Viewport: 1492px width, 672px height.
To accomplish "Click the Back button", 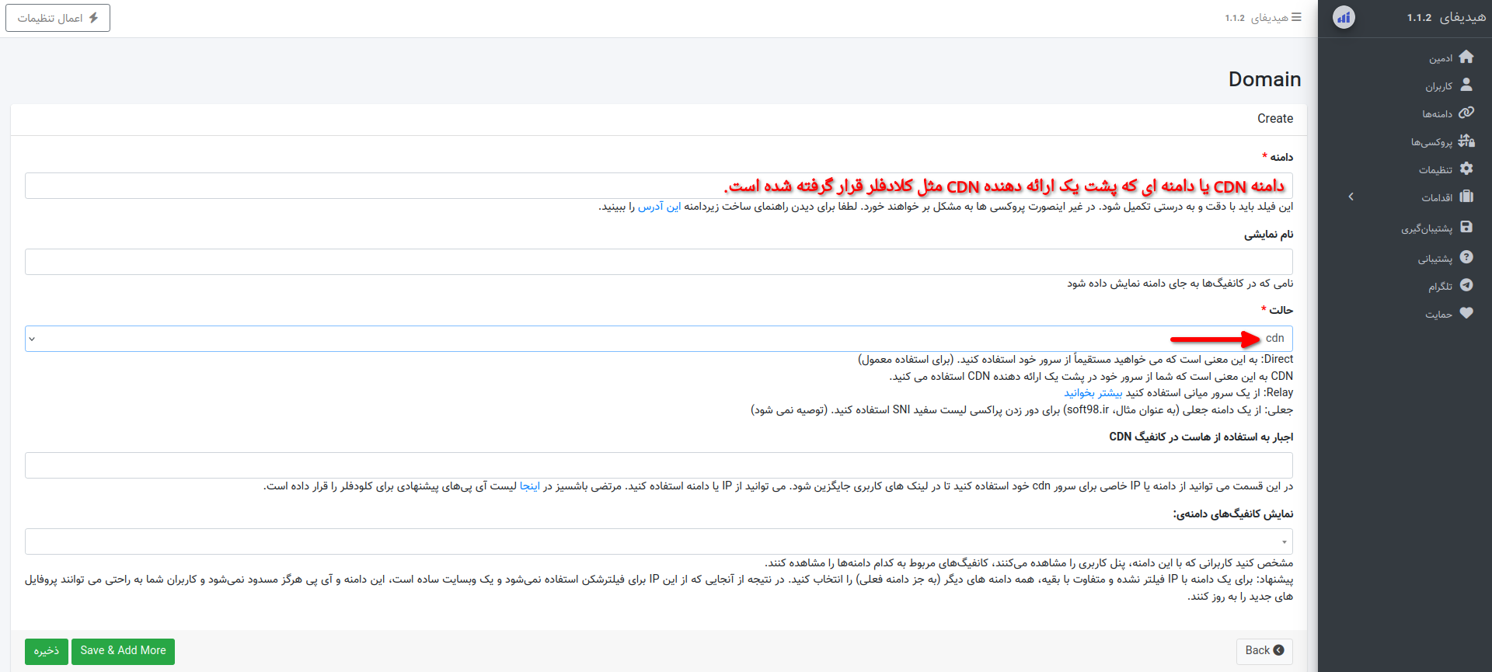I will (1264, 651).
